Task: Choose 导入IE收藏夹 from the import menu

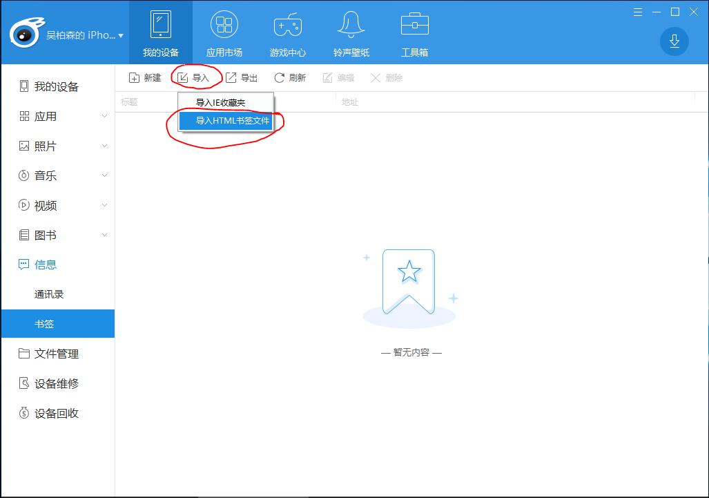Action: tap(226, 103)
